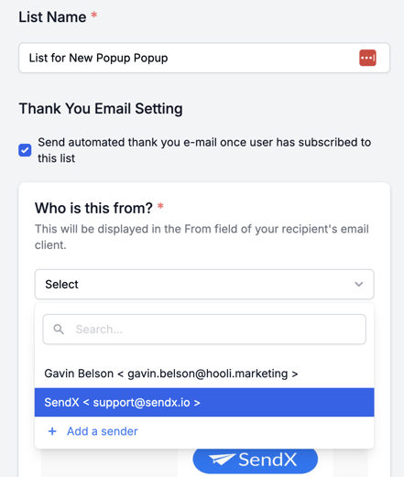
Task: Click the From field description text
Action: 202,237
